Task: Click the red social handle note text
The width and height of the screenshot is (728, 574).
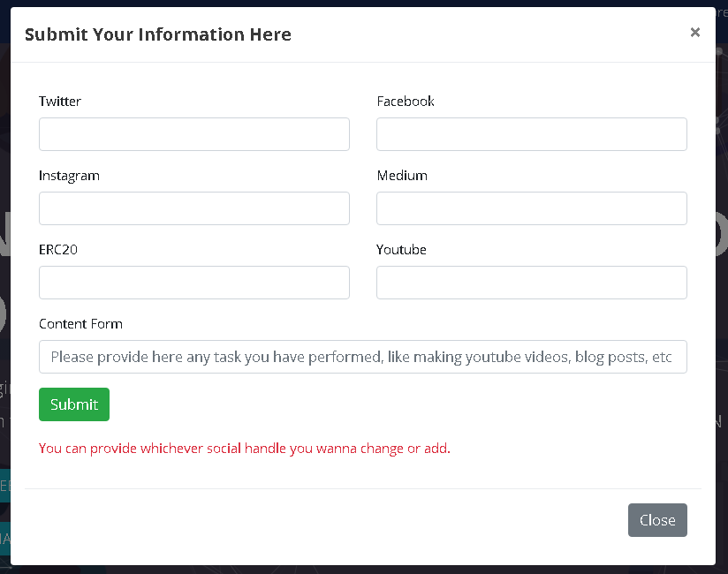Action: 245,449
